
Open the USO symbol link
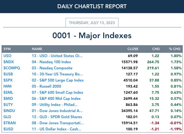(7, 56)
